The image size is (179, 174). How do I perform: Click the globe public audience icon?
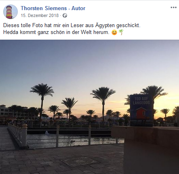click(65, 16)
